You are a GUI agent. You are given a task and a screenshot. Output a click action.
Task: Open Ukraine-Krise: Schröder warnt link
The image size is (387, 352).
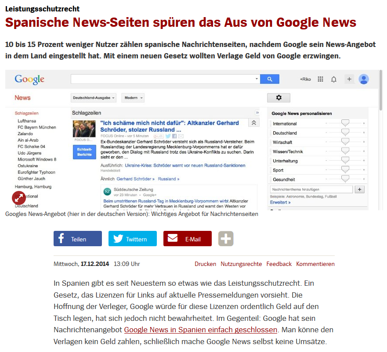(x=185, y=165)
